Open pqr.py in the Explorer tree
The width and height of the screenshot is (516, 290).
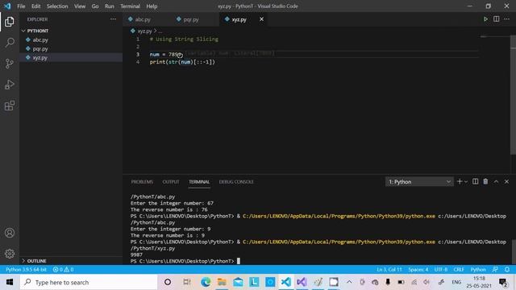40,48
